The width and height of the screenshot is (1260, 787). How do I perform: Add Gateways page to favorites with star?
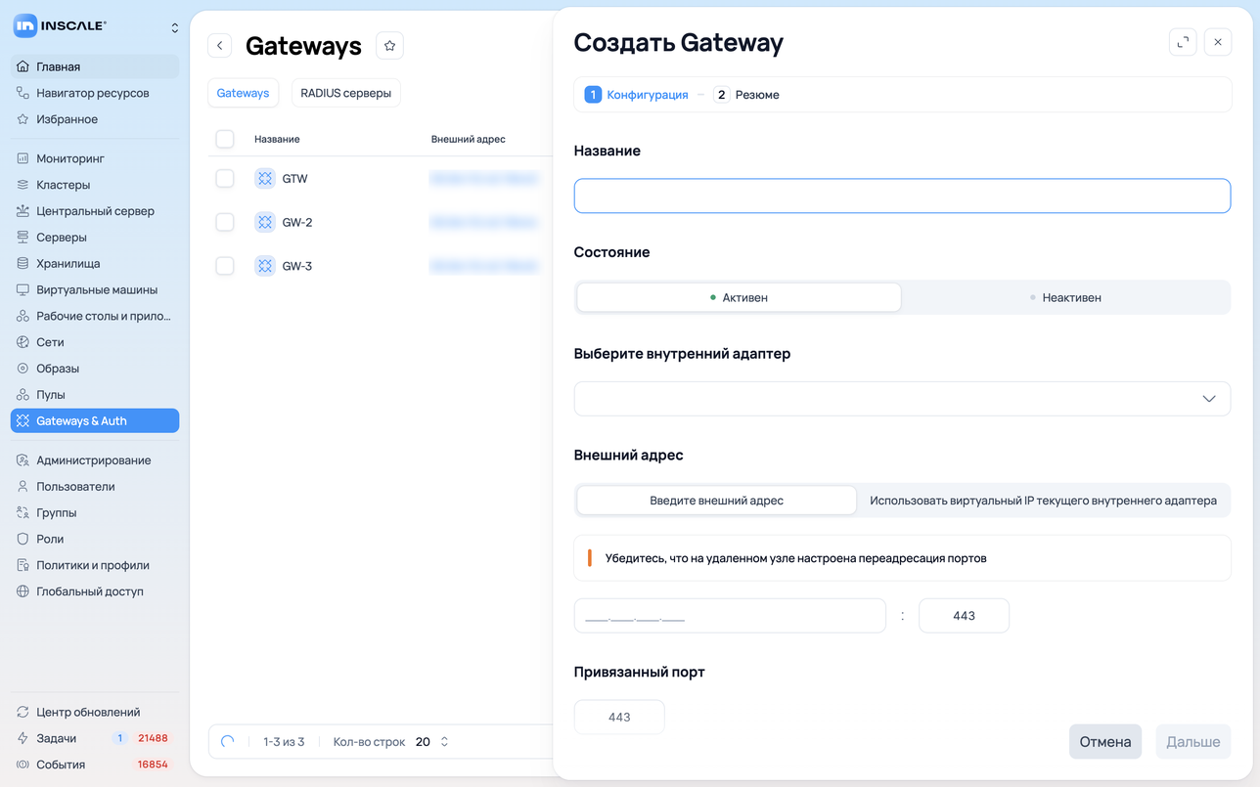point(389,46)
